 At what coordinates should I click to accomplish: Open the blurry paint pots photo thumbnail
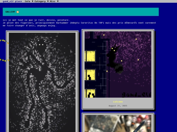(x=118, y=124)
